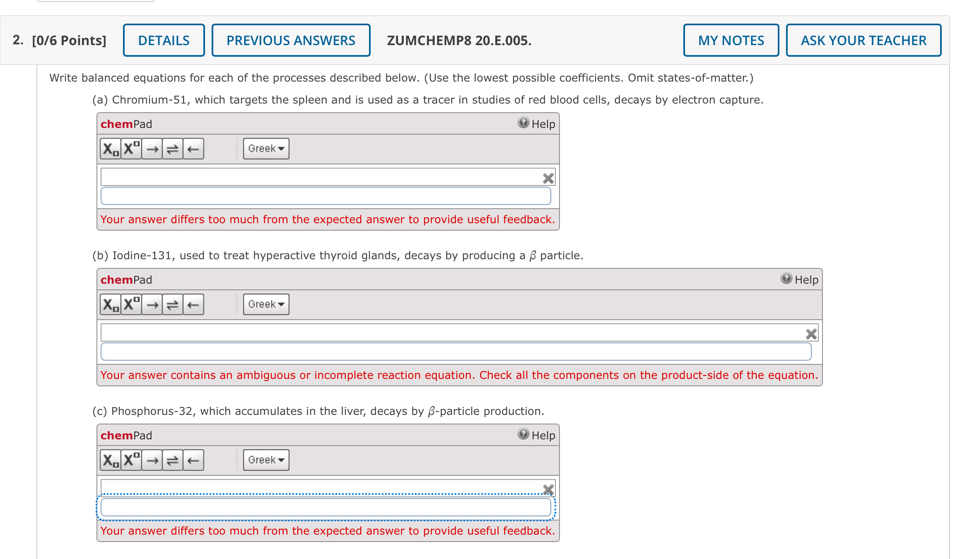Viewport: 955px width, 559px height.
Task: Open MY NOTES
Action: pyautogui.click(x=731, y=40)
